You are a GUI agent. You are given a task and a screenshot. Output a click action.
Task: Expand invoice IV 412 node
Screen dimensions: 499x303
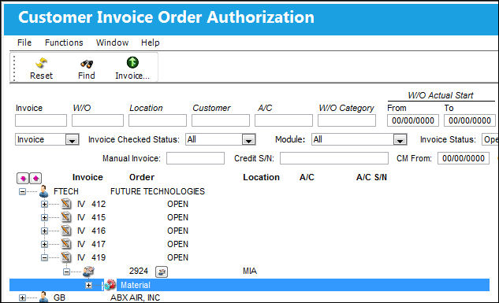coord(45,204)
